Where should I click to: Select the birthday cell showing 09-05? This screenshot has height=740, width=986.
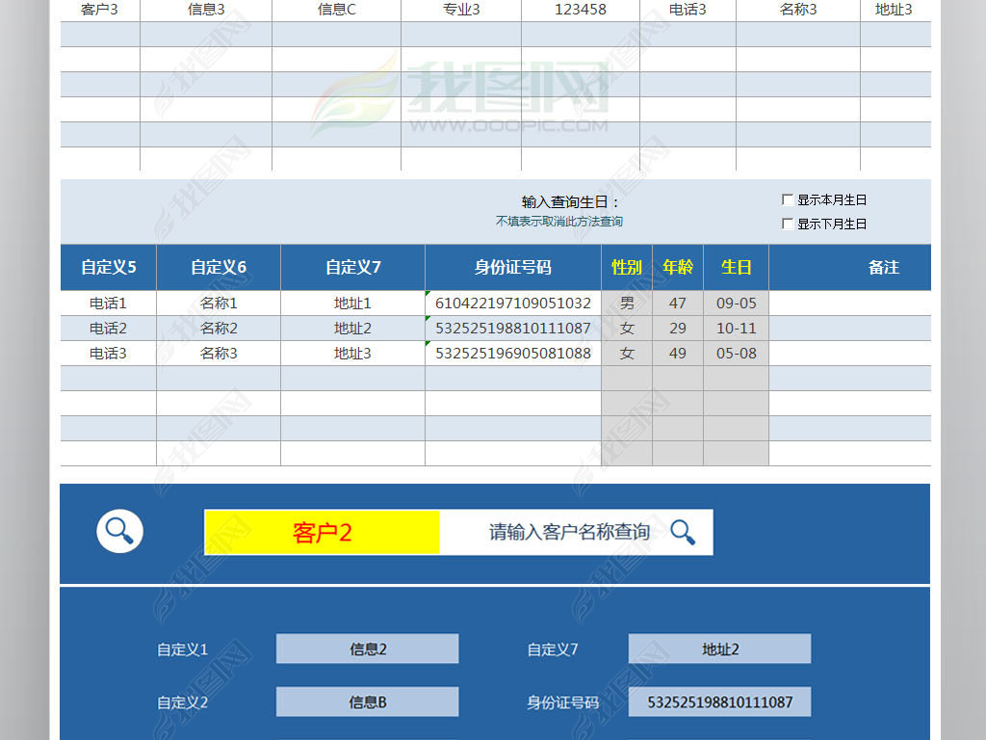click(736, 303)
